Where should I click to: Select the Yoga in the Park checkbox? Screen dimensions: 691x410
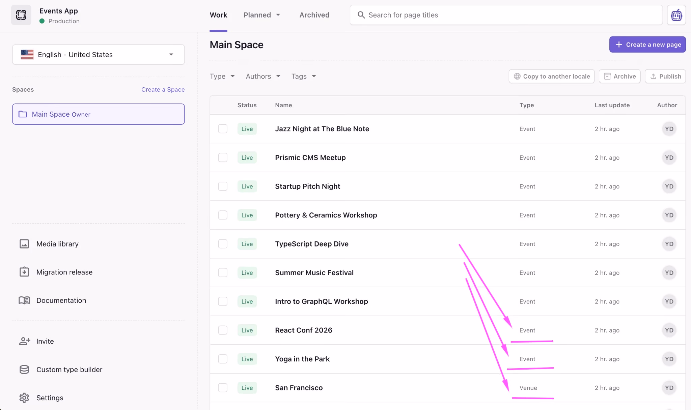[223, 359]
